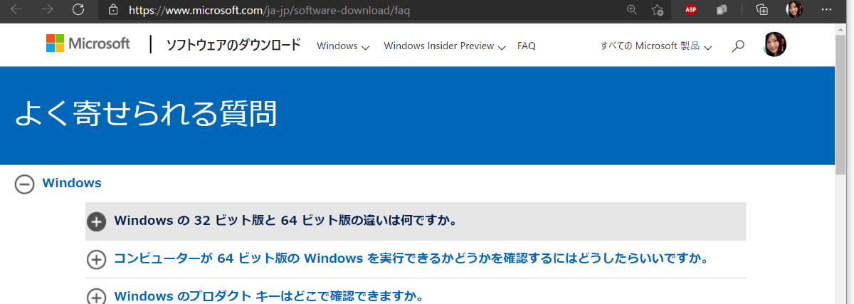The width and height of the screenshot is (854, 304).
Task: Click the scrollbar up arrow
Action: pos(841,29)
